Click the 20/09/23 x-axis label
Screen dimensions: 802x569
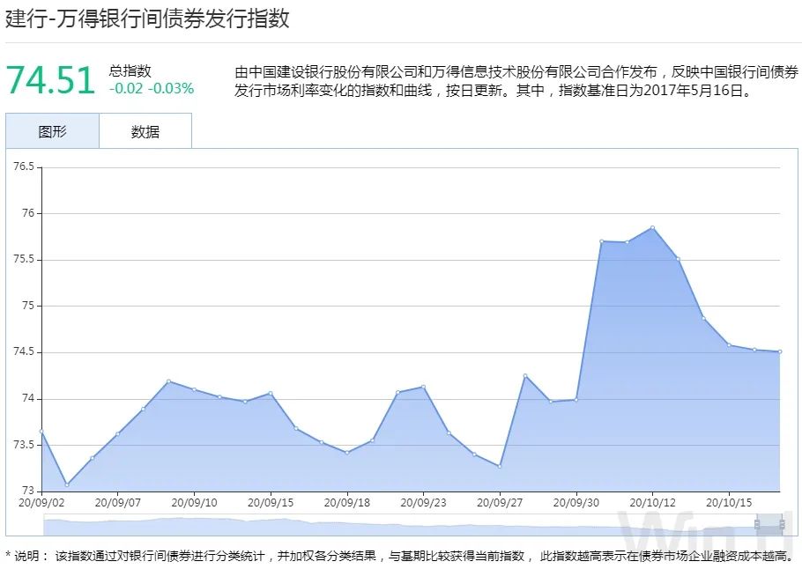coord(424,503)
